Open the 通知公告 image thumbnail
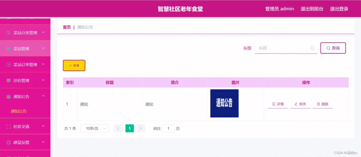 pyautogui.click(x=224, y=103)
